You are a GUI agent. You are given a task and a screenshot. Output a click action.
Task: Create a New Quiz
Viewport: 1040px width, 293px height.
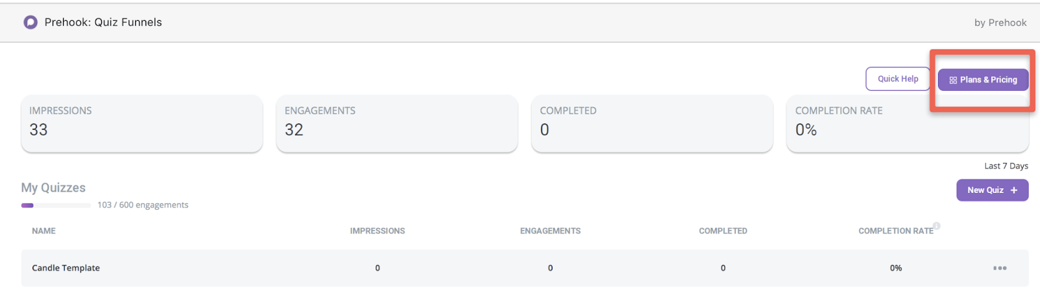992,190
